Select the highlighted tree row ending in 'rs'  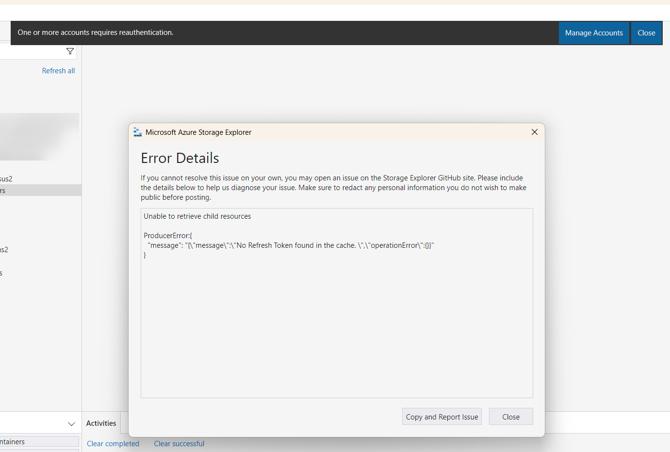click(41, 190)
